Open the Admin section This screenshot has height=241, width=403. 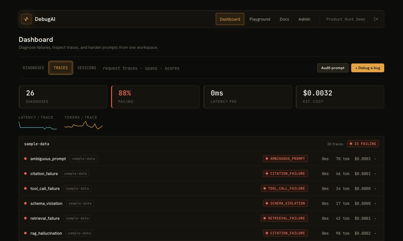tap(304, 19)
